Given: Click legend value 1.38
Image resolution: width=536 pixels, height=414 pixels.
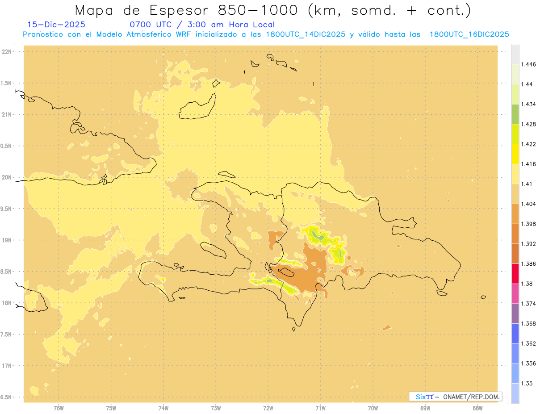Looking at the screenshot, I should tap(527, 284).
